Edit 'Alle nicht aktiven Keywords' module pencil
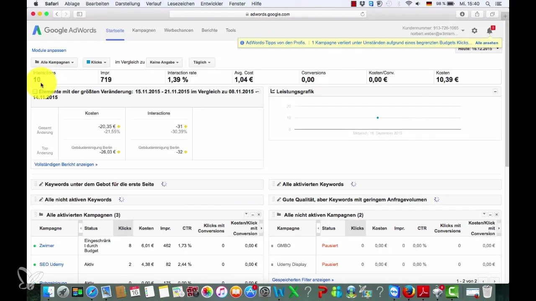Screen dimensions: 536x301 (x=41, y=200)
